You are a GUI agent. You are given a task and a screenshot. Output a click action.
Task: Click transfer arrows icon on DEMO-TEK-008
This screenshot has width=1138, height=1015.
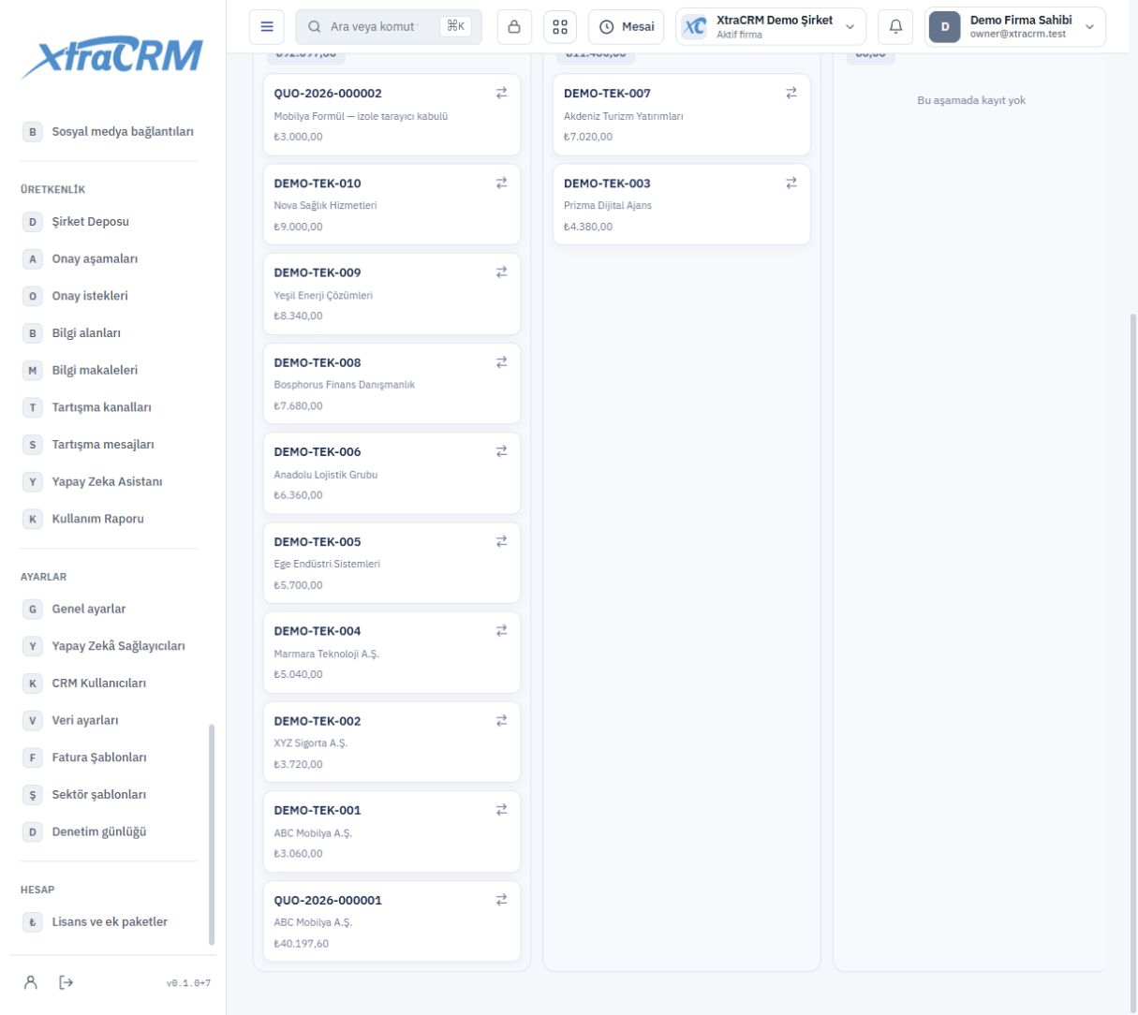point(501,361)
